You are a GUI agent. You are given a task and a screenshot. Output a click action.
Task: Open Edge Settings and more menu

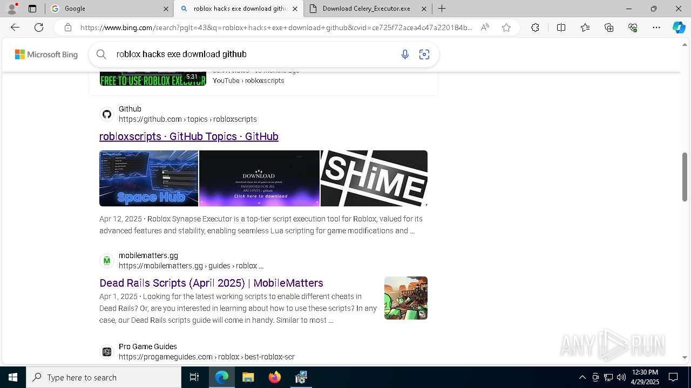656,27
